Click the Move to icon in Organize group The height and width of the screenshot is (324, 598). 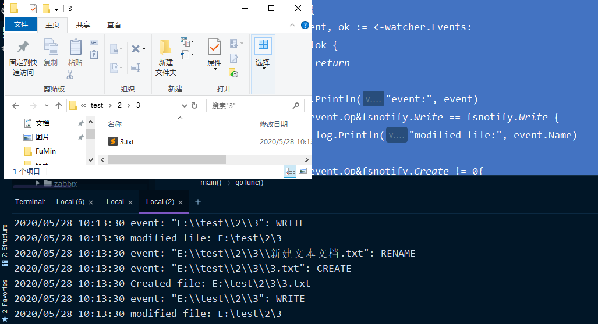pyautogui.click(x=115, y=49)
